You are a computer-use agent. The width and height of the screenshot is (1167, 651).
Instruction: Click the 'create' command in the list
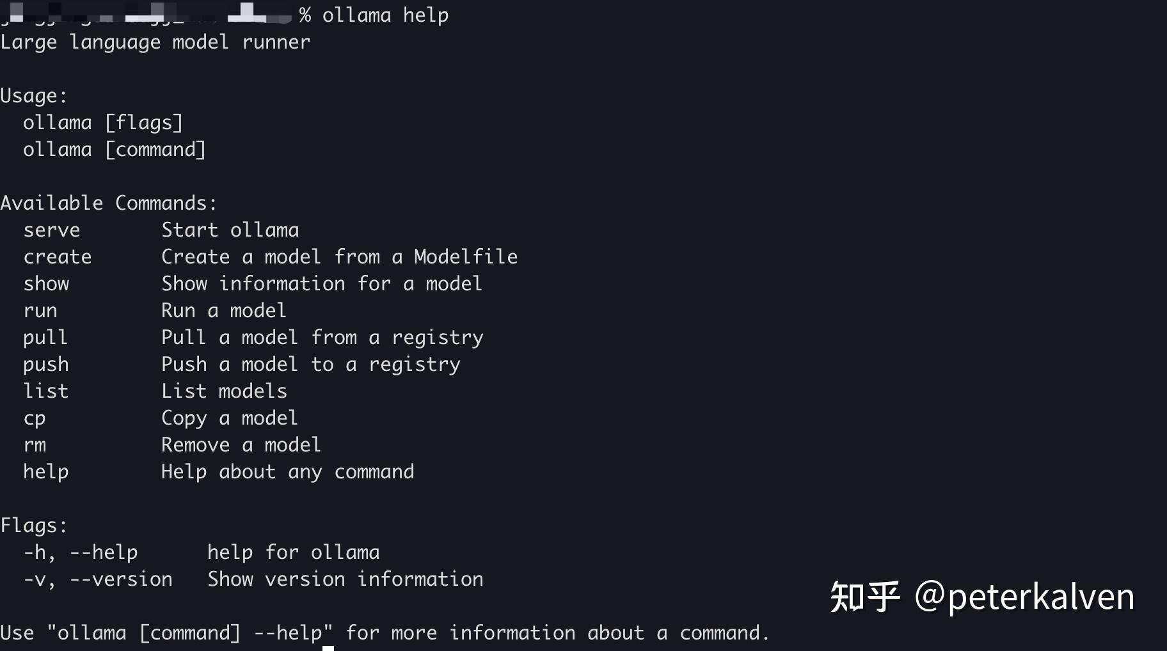pyautogui.click(x=58, y=257)
